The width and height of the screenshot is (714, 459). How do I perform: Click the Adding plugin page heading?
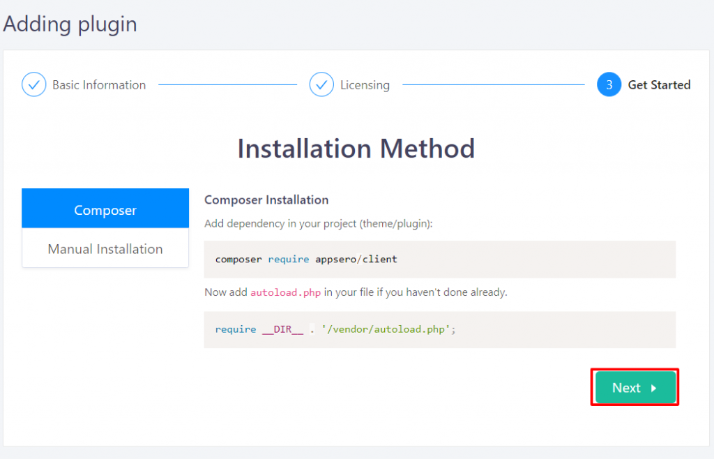[x=70, y=24]
